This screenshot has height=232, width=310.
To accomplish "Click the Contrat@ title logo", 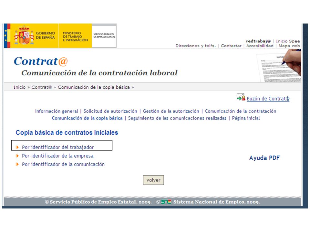I will (41, 61).
